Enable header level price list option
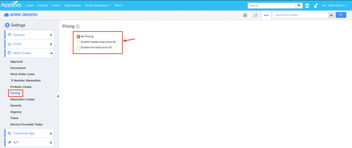This screenshot has width=352, height=148. [x=78, y=42]
